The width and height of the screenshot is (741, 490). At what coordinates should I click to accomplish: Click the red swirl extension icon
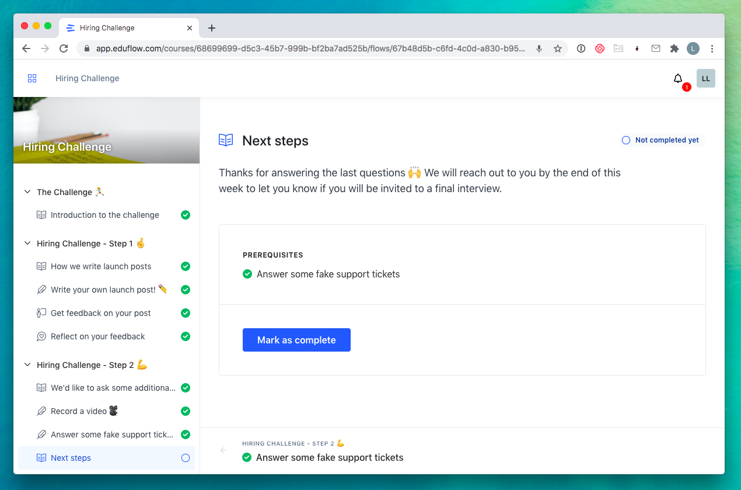pos(600,48)
